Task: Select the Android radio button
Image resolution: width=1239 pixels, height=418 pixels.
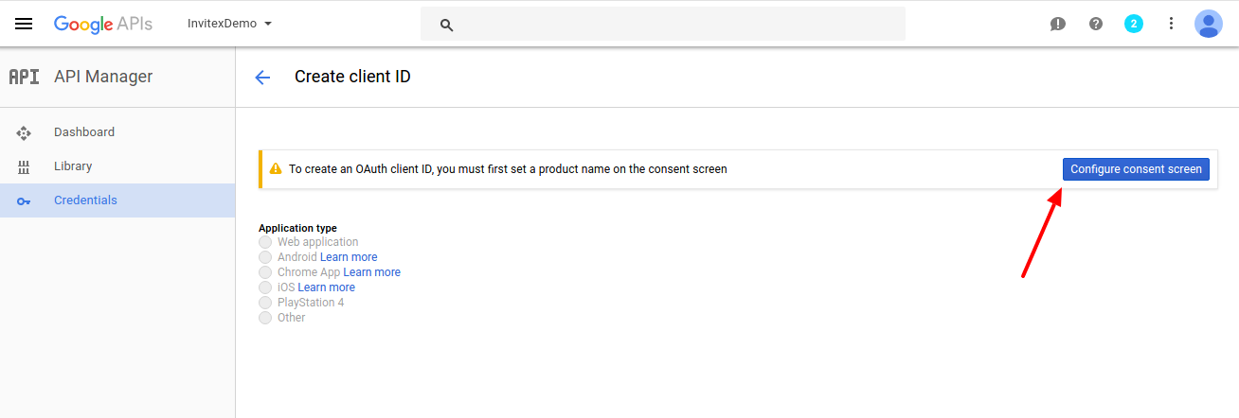Action: click(x=265, y=257)
